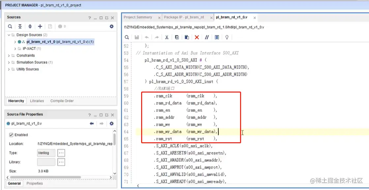
Task: Open Sources panel settings gear
Action: coord(111,26)
